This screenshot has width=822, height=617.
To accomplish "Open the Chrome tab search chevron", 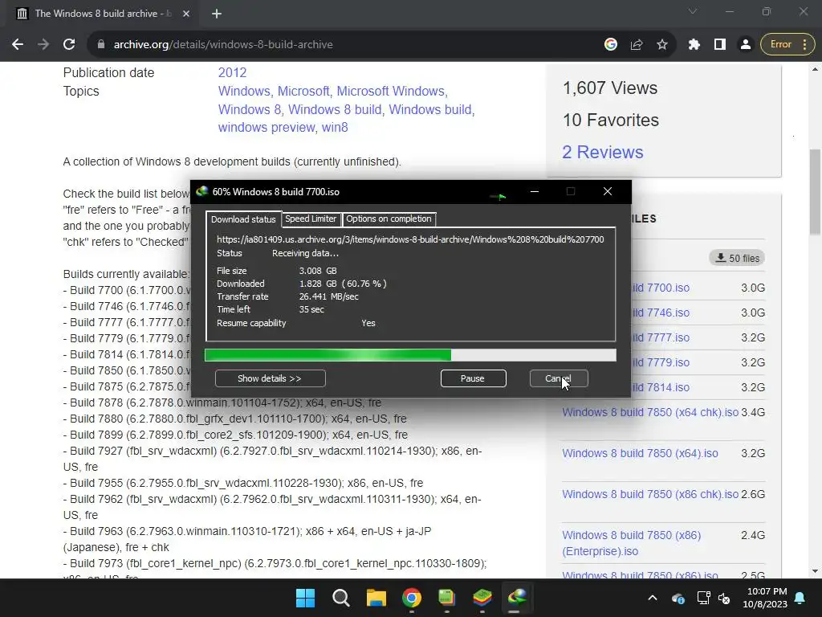I will pos(693,11).
